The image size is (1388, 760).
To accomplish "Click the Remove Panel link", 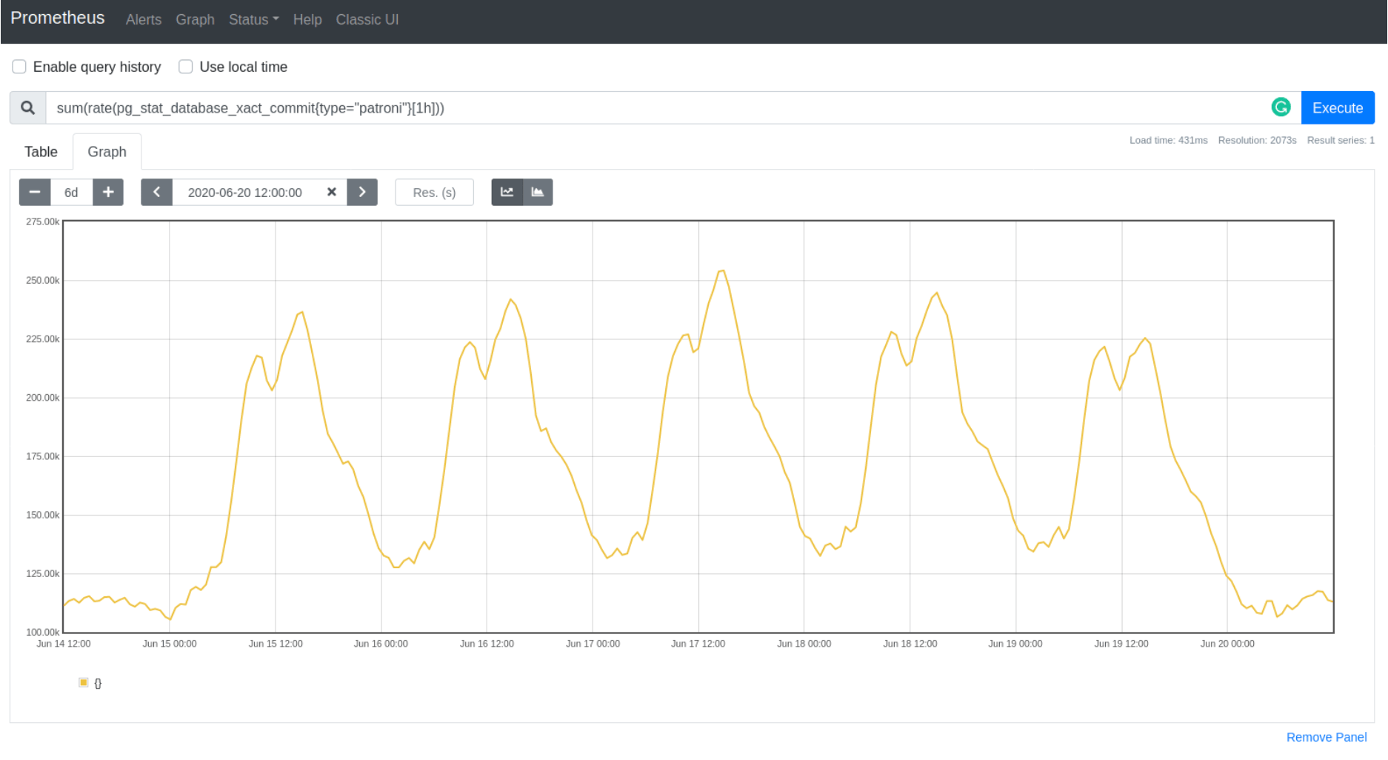I will pos(1326,737).
